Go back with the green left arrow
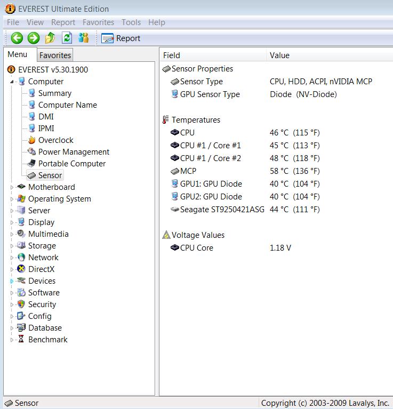The width and height of the screenshot is (393, 409). pyautogui.click(x=17, y=38)
